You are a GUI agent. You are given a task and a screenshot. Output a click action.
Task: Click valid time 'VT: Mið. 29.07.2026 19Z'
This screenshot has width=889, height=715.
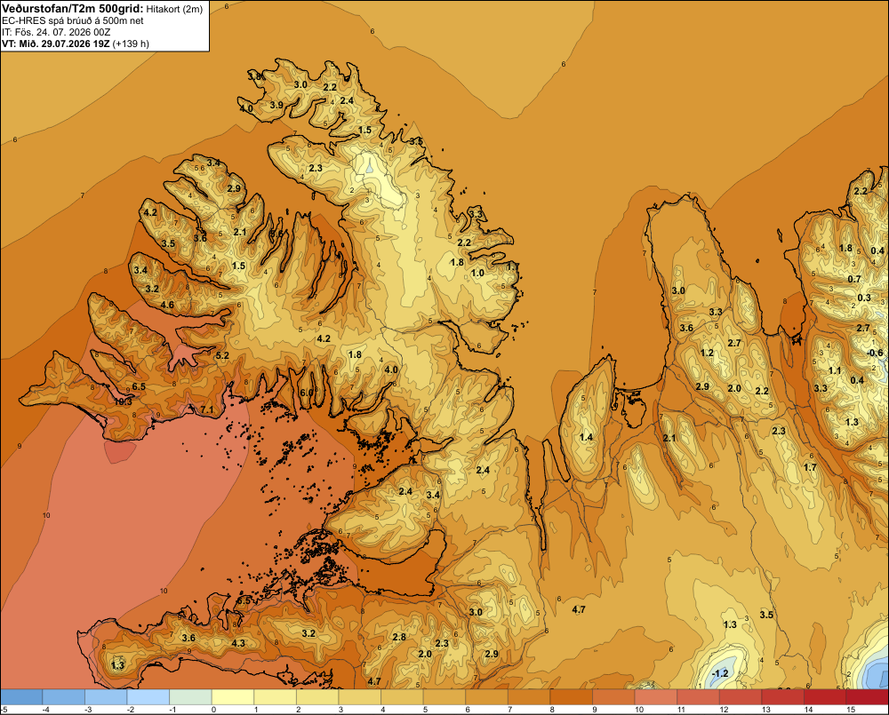coord(56,44)
